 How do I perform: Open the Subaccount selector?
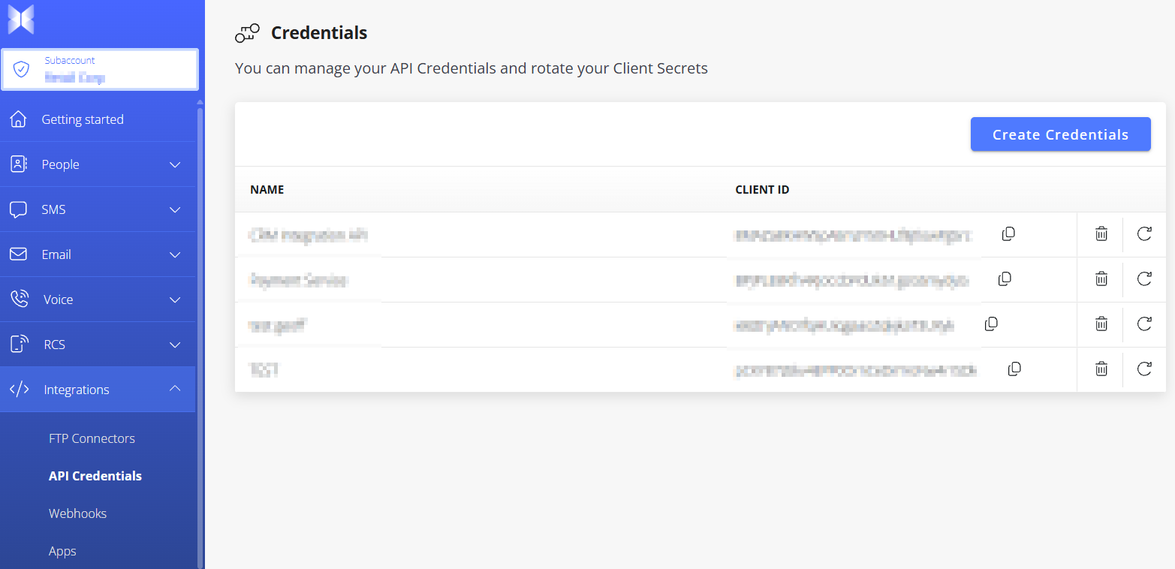pyautogui.click(x=100, y=70)
